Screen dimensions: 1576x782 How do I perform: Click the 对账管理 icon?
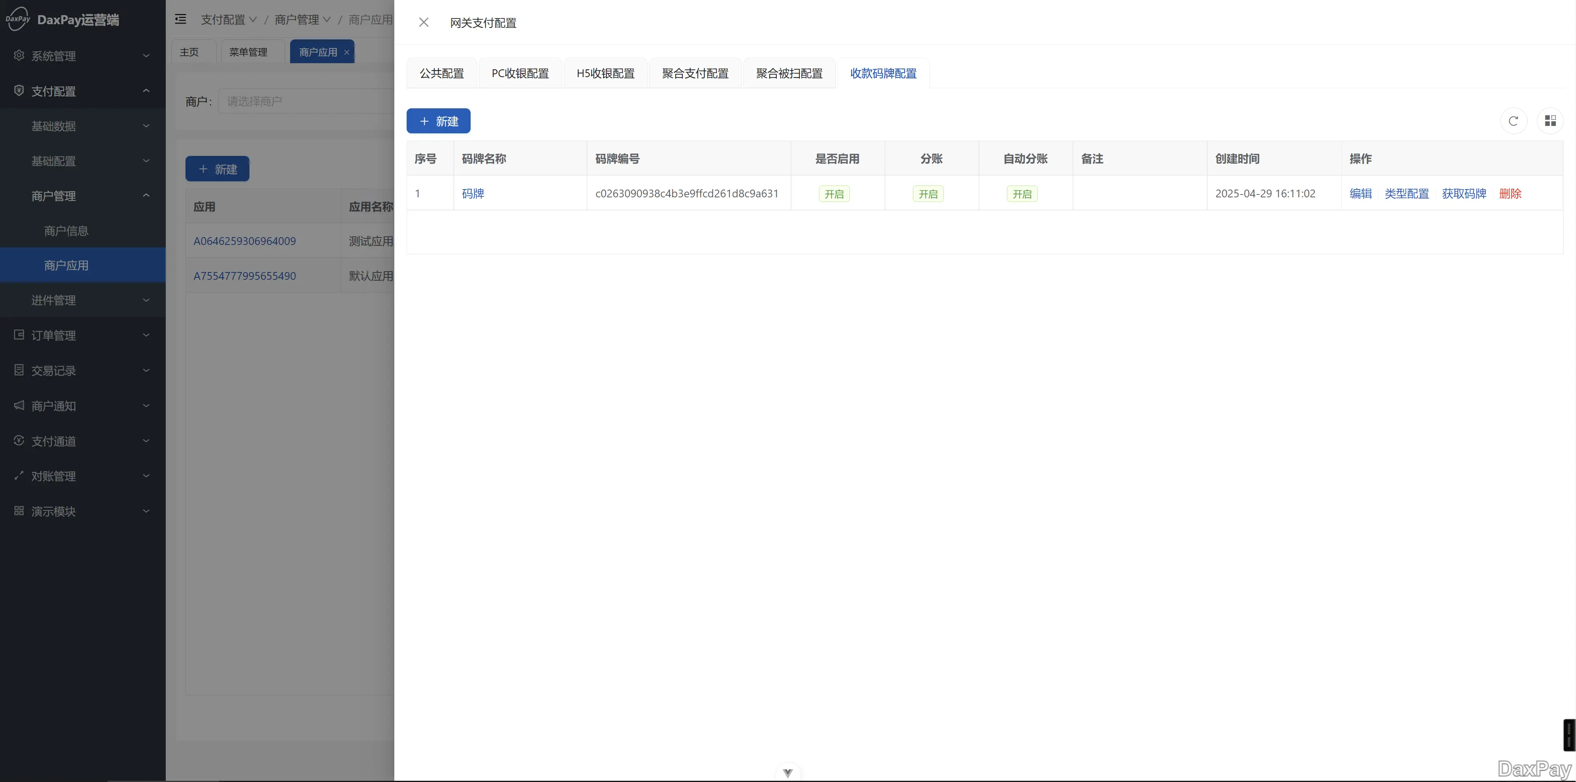coord(19,476)
